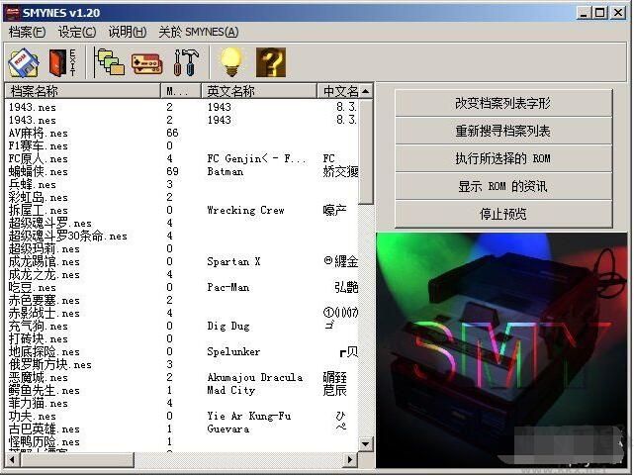Click the SMYNES title bar app icon
Image resolution: width=634 pixels, height=476 pixels.
[x=11, y=13]
